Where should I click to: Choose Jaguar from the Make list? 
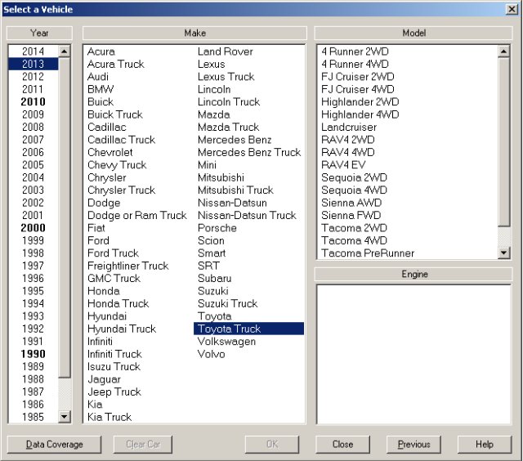pyautogui.click(x=104, y=379)
